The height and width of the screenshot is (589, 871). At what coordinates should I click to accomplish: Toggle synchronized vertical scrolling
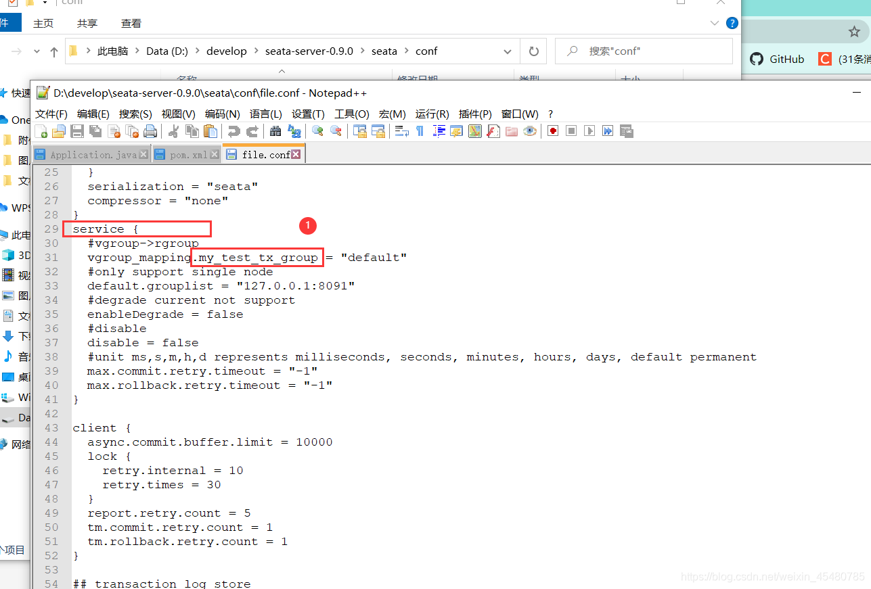pyautogui.click(x=359, y=131)
